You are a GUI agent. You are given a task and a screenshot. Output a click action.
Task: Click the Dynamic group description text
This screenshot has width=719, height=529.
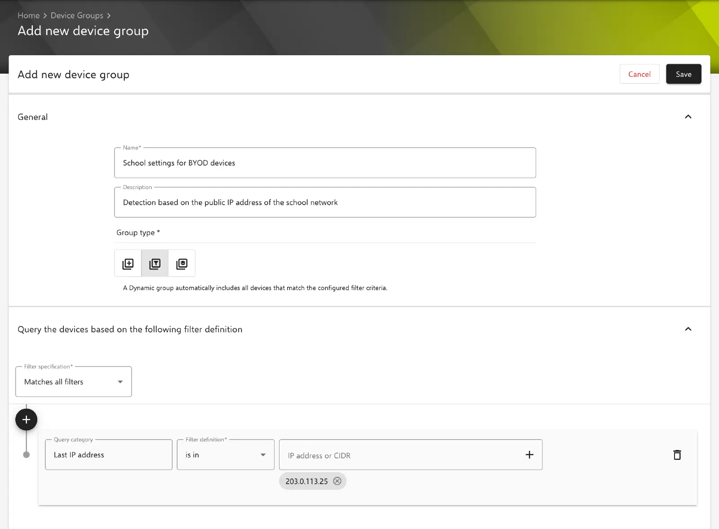pyautogui.click(x=255, y=288)
